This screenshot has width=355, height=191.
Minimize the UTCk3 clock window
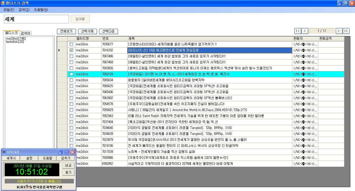click(x=60, y=152)
